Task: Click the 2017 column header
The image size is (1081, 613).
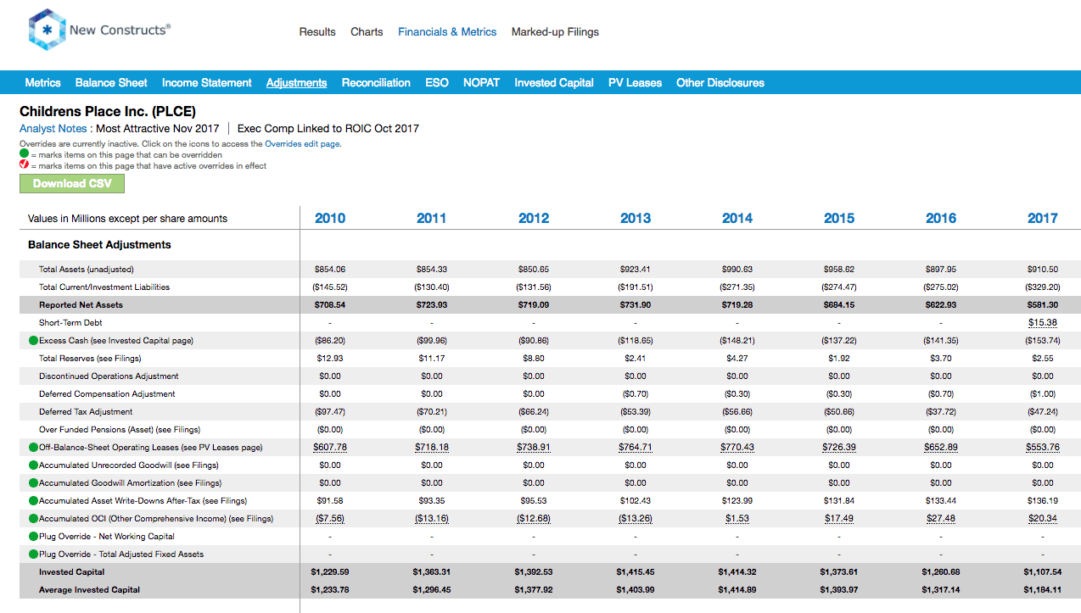Action: pyautogui.click(x=1043, y=219)
